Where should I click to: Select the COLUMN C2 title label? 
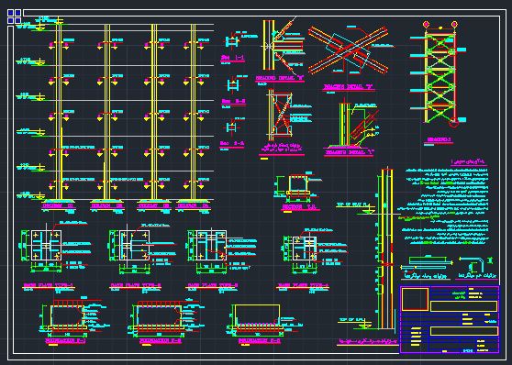tap(107, 206)
